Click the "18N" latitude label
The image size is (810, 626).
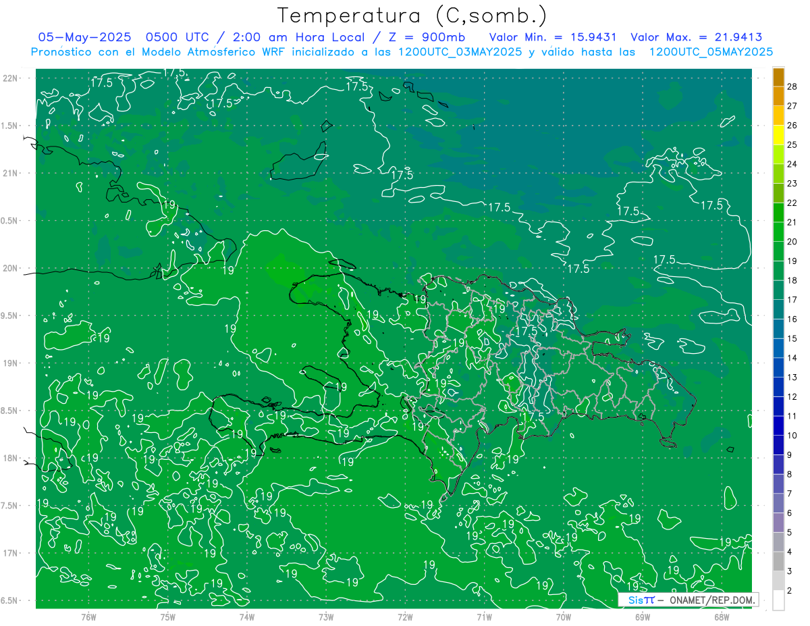coord(10,458)
